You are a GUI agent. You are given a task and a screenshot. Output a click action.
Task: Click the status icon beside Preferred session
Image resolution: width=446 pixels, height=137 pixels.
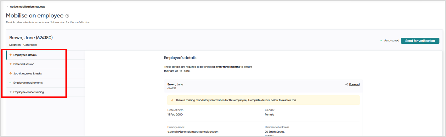11,64
